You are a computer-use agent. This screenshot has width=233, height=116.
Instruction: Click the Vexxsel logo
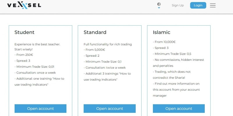tap(24, 5)
